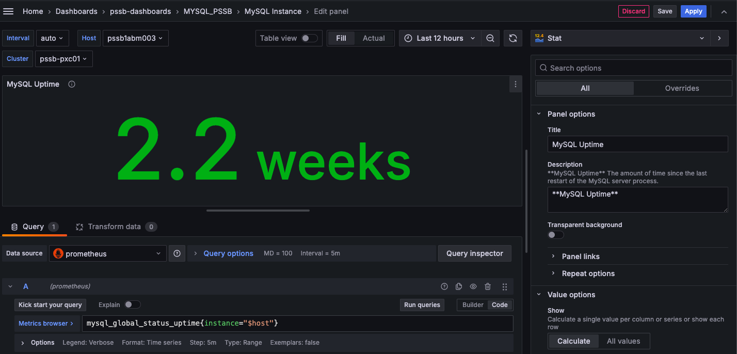The height and width of the screenshot is (354, 737).
Task: Switch query editor to Builder mode
Action: (x=473, y=305)
